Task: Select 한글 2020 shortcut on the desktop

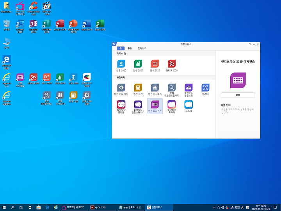Action: 73,79
